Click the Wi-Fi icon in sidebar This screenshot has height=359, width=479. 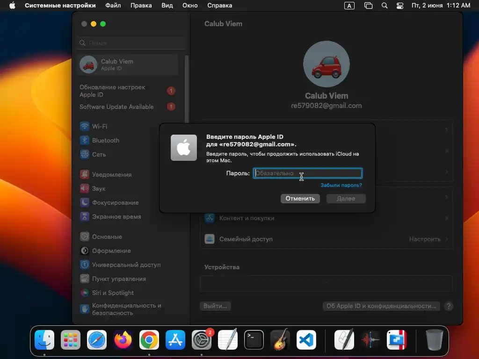pos(85,126)
